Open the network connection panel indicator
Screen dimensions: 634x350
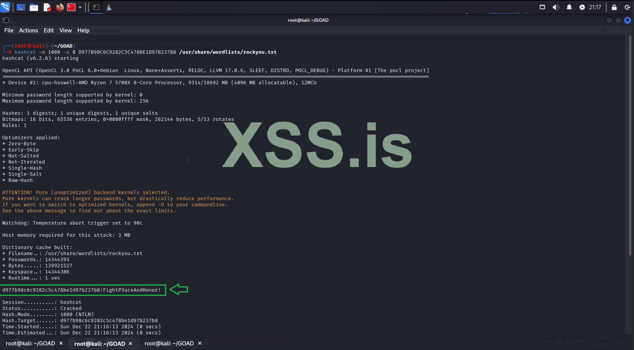pos(542,7)
